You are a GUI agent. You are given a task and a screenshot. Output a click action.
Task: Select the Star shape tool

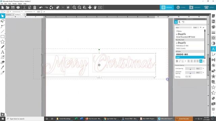[3, 42]
